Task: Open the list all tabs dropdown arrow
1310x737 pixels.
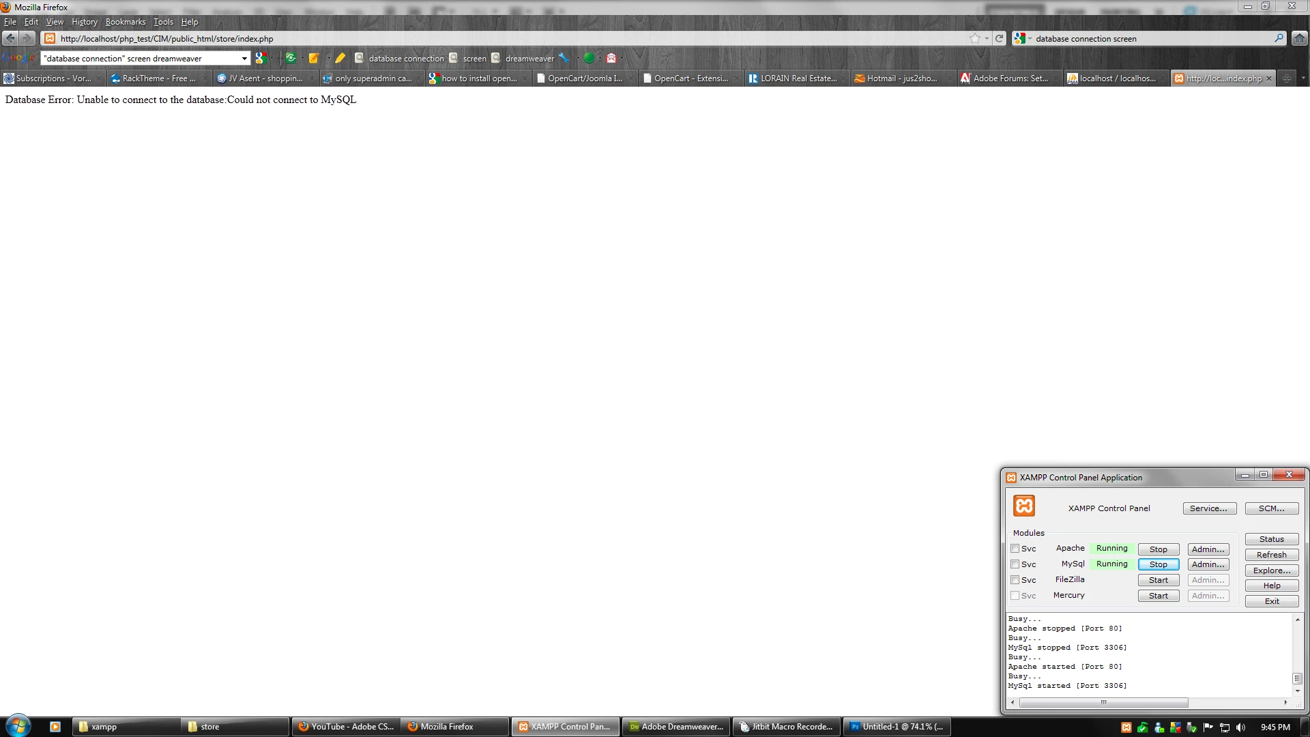Action: click(1303, 78)
